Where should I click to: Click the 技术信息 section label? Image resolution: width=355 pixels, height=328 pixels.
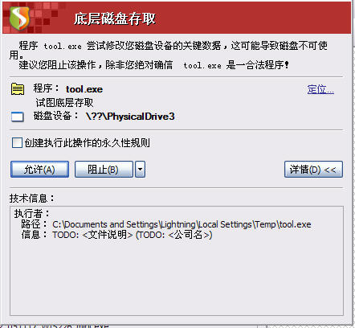pyautogui.click(x=32, y=199)
